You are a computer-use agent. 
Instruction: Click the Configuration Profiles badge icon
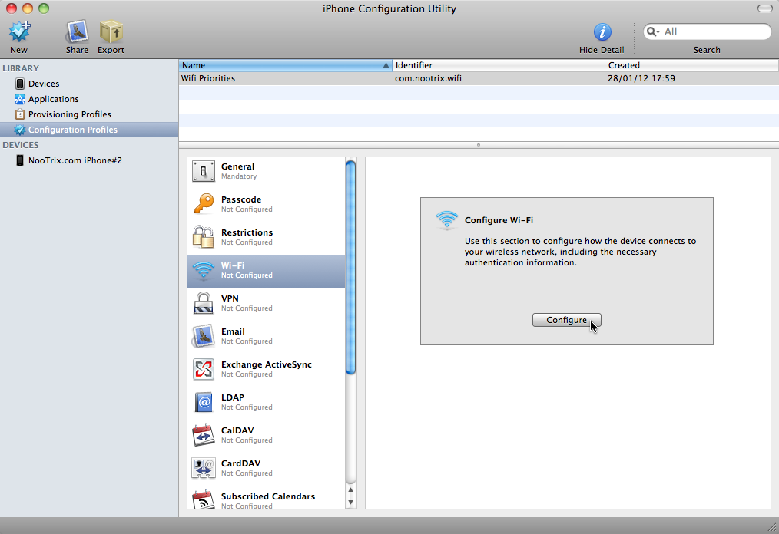click(x=20, y=130)
